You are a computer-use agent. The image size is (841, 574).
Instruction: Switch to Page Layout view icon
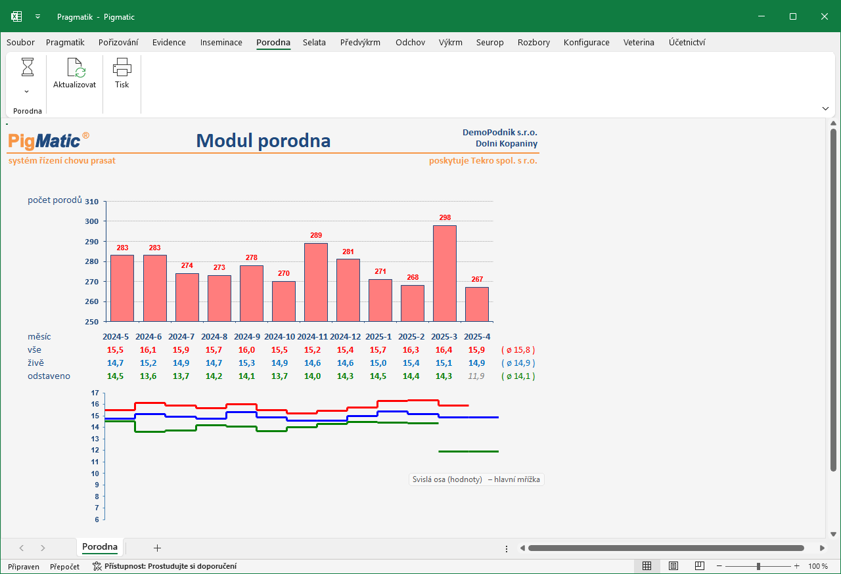(x=673, y=566)
